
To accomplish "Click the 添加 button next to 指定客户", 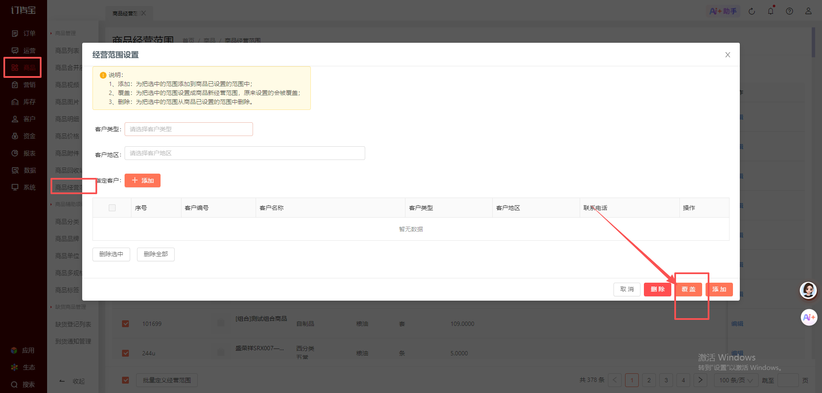I will click(x=143, y=180).
